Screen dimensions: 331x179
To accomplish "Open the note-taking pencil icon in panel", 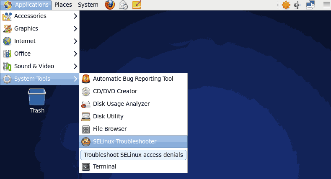I will (x=137, y=5).
